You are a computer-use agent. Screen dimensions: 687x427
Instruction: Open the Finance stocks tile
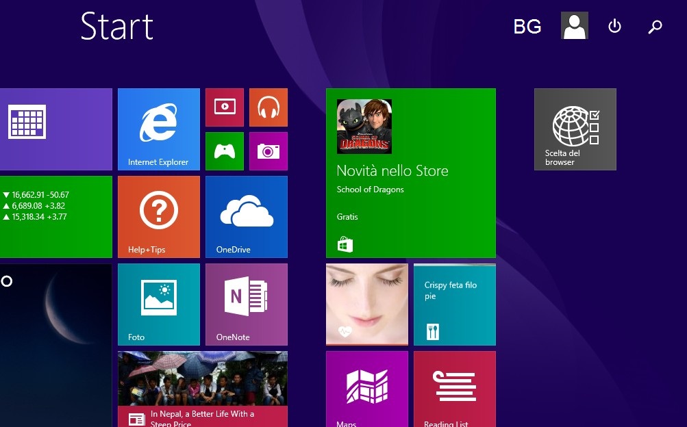tap(55, 217)
